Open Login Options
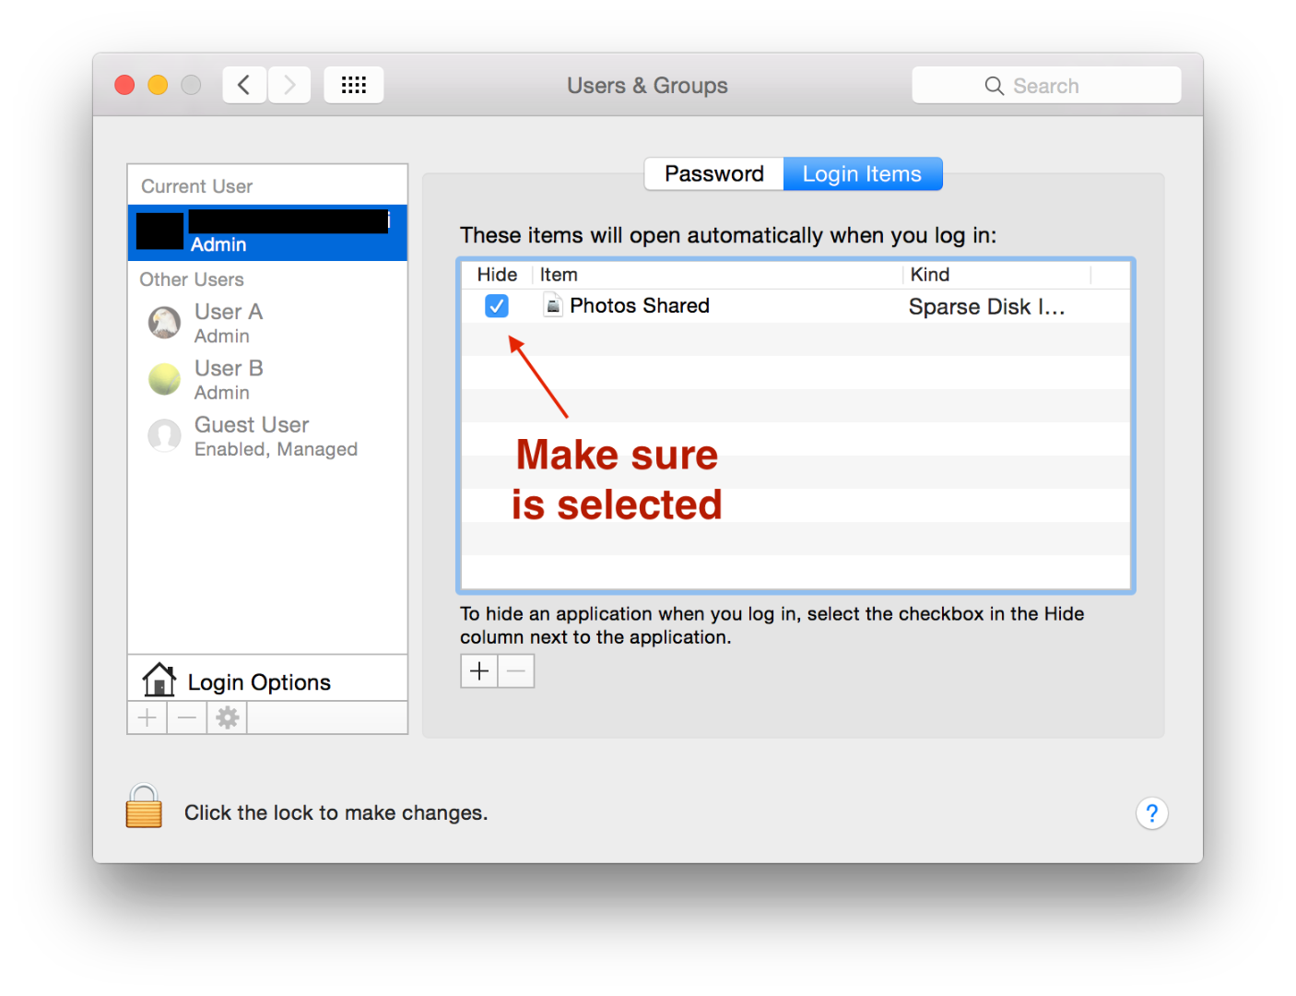1296x996 pixels. [258, 681]
